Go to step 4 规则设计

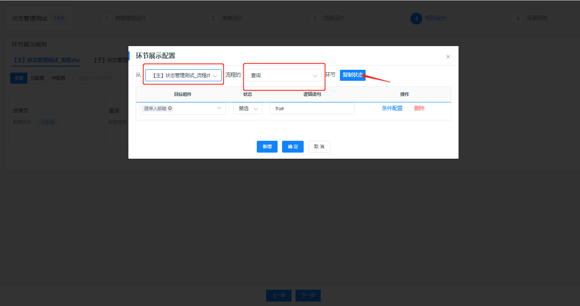tap(428, 18)
